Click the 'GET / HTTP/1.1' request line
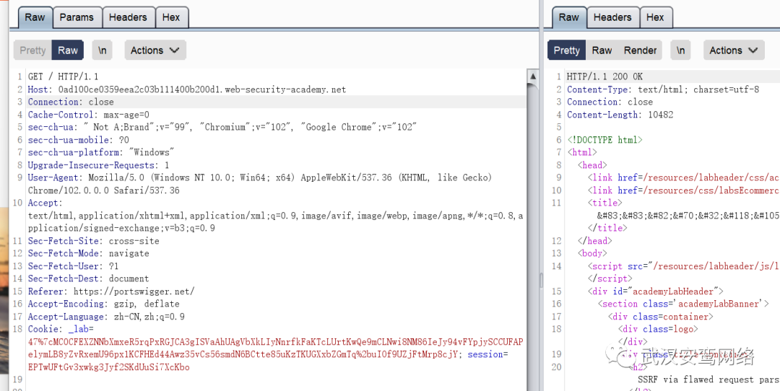This screenshot has height=391, width=780. tap(63, 76)
